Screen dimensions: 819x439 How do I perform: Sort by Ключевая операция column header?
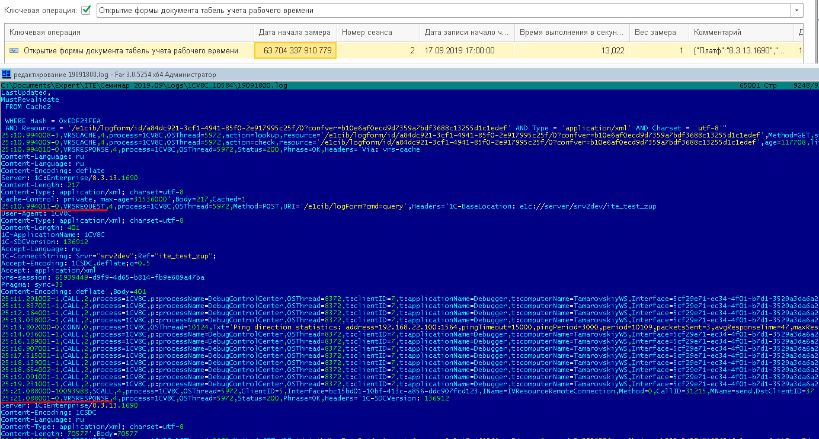coord(128,33)
